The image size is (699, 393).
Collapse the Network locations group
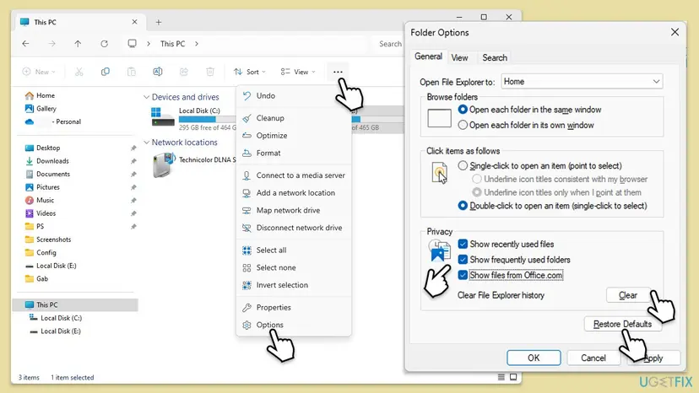[146, 143]
